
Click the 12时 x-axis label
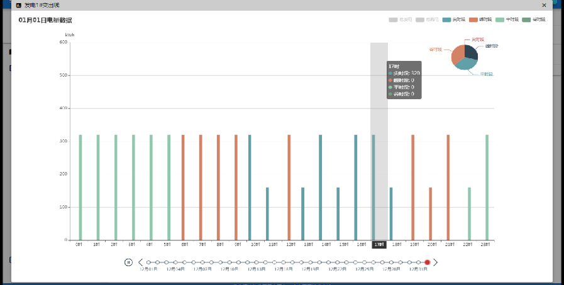tap(290, 245)
